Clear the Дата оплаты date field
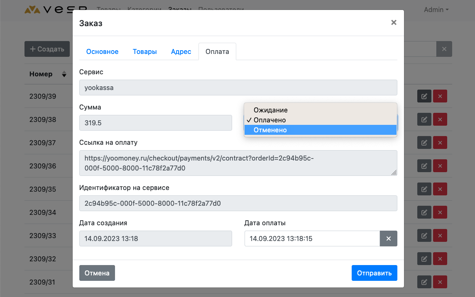The width and height of the screenshot is (475, 297). [x=388, y=239]
